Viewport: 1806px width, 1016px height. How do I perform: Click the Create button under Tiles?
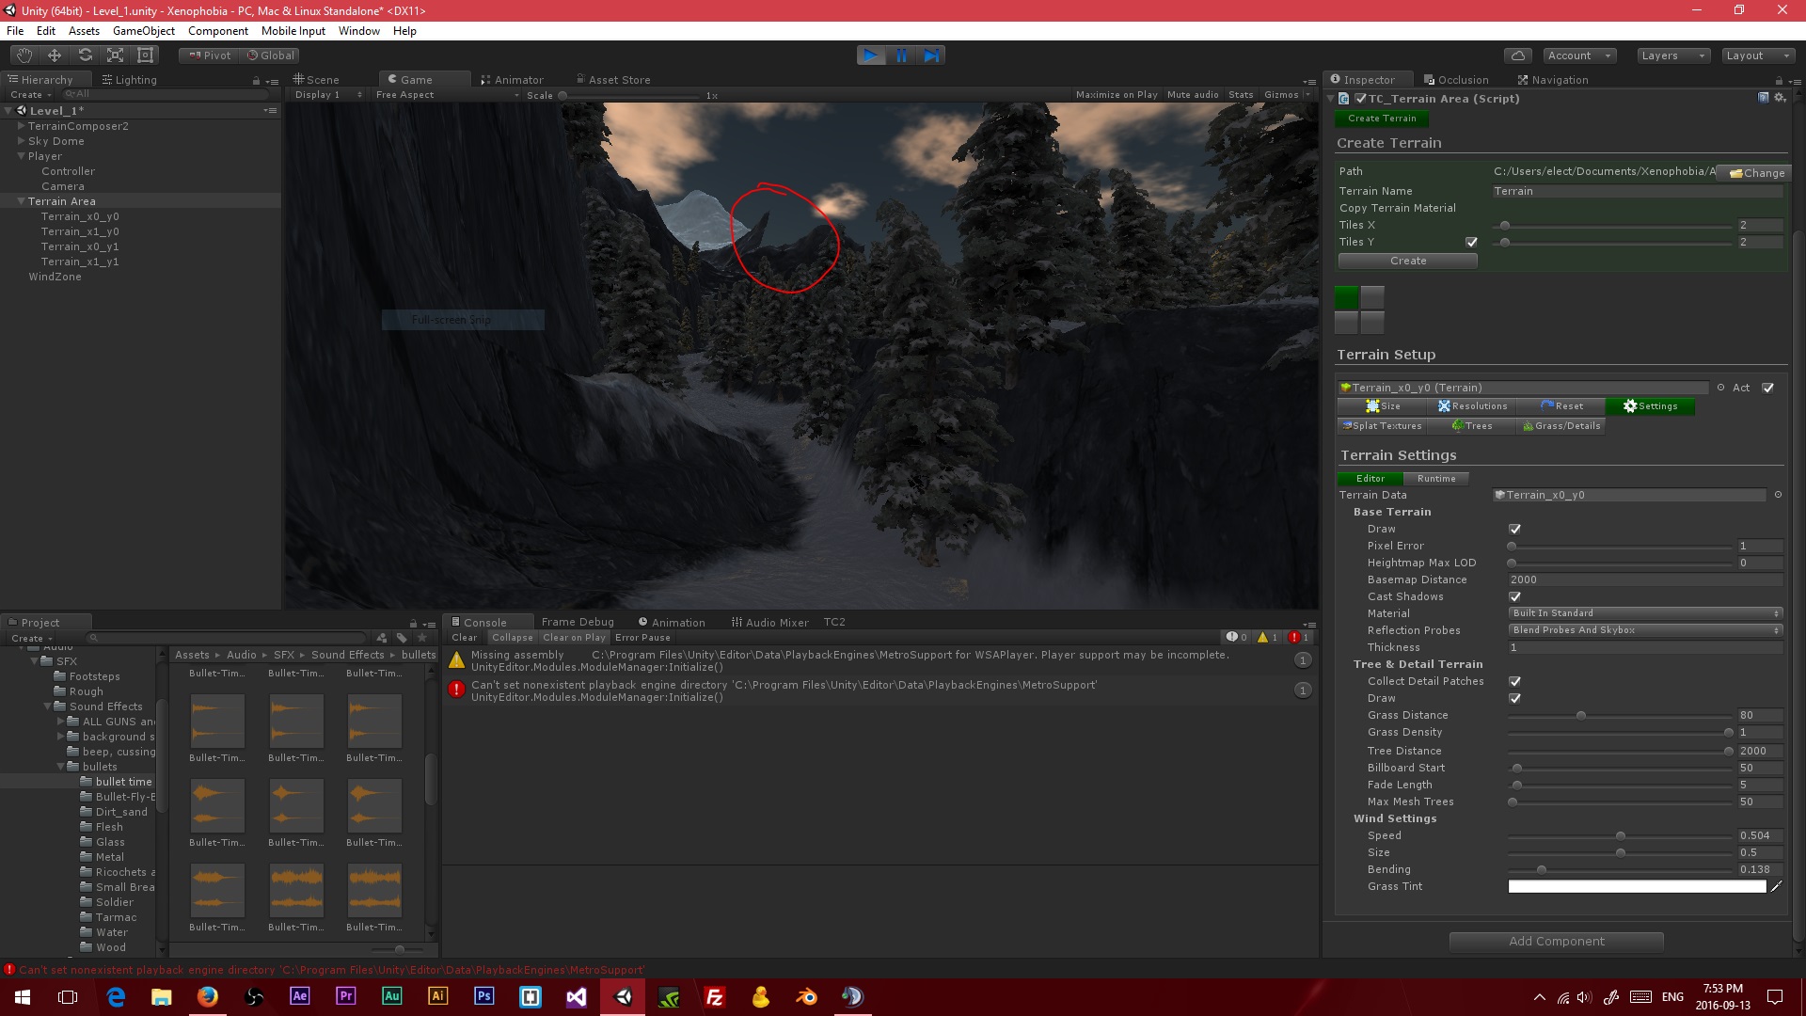1407,261
